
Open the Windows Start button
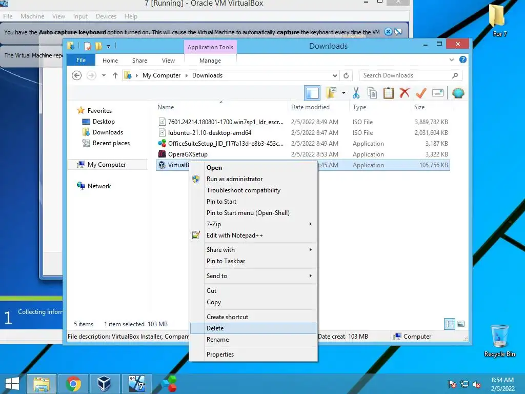pyautogui.click(x=12, y=384)
